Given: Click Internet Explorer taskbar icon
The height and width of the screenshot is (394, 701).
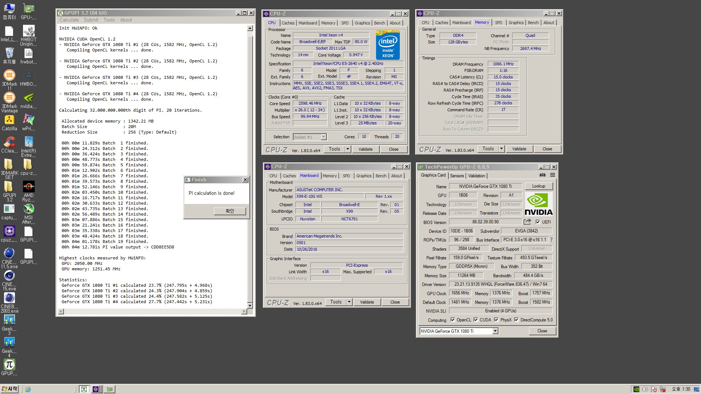Looking at the screenshot, I should click(x=28, y=389).
